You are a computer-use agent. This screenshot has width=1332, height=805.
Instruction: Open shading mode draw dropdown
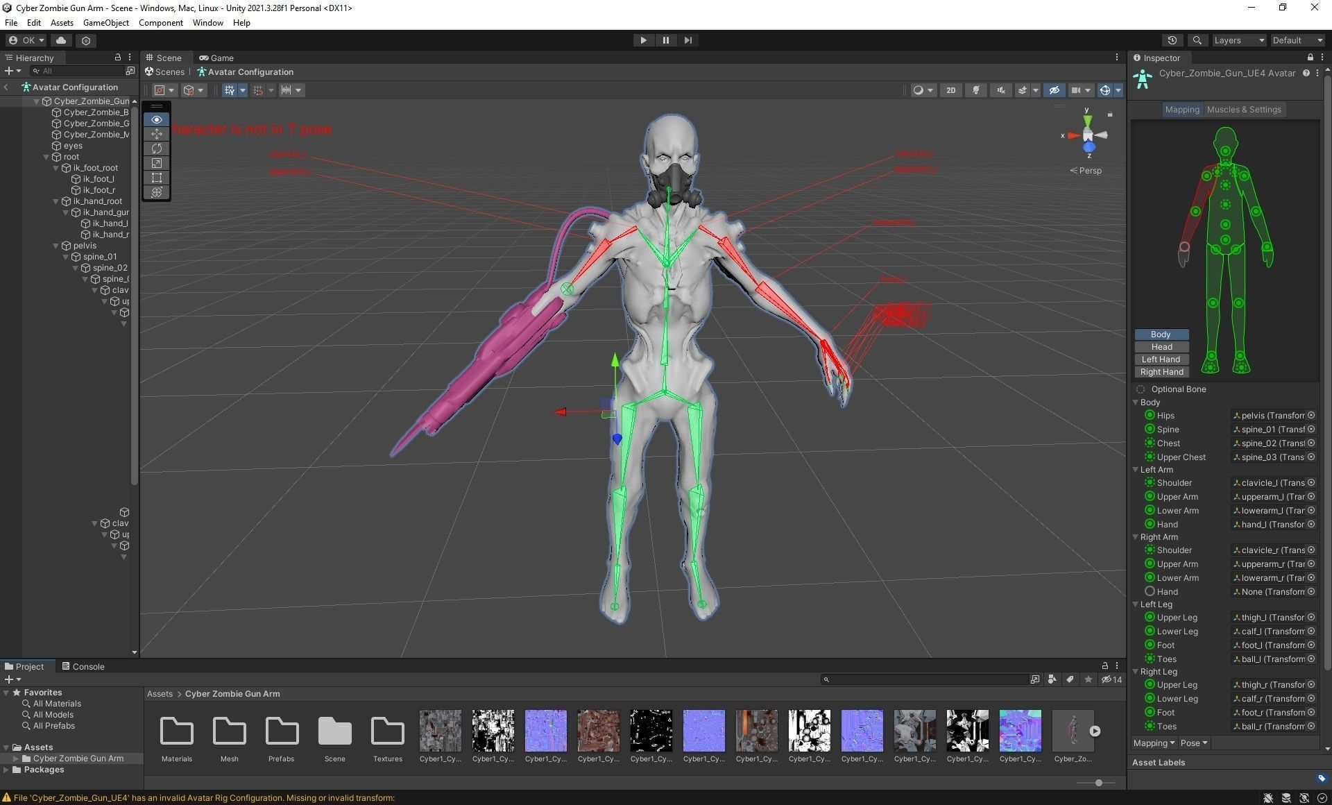[x=923, y=90]
